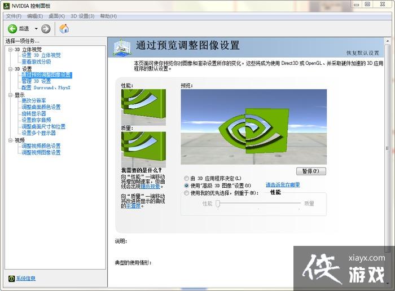Image resolution: width=395 pixels, height=291 pixels.
Task: Click the "恢复默认设置" link
Action: tap(362, 53)
